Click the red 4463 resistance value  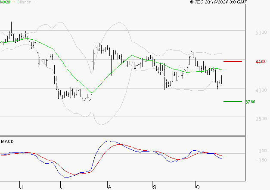click(261, 61)
